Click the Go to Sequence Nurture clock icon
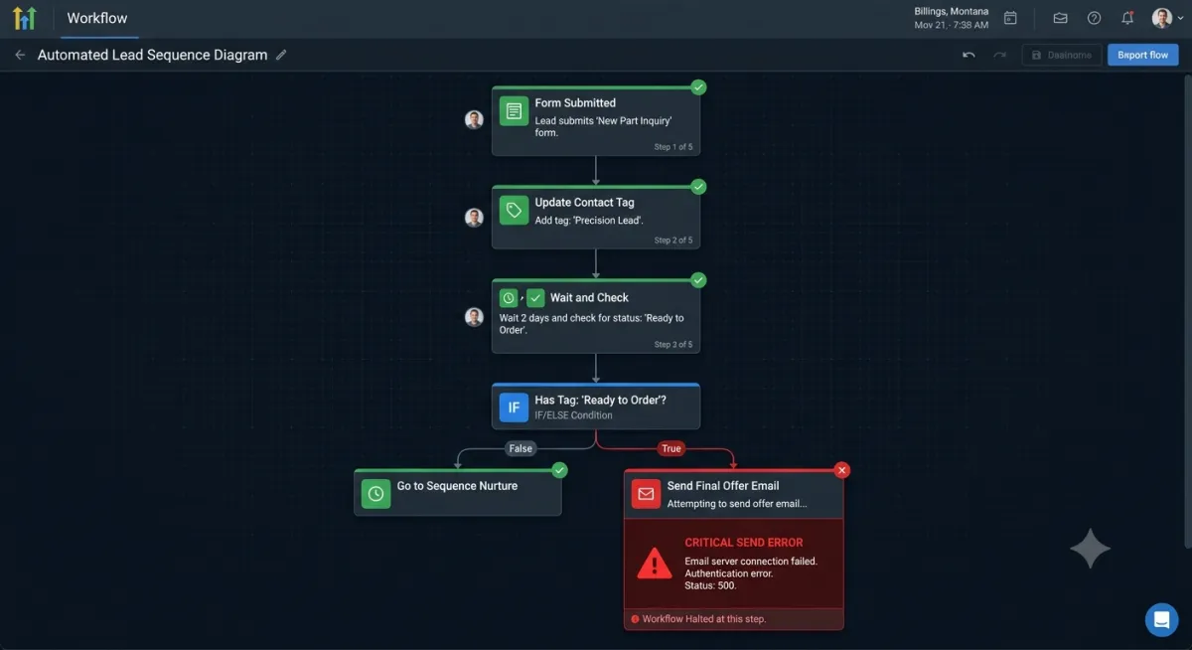Screen dimensions: 1192x650 [x=375, y=494]
